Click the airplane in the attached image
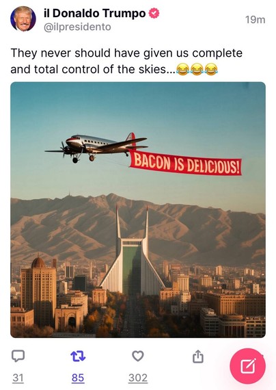The height and width of the screenshot is (390, 276). coord(96,148)
